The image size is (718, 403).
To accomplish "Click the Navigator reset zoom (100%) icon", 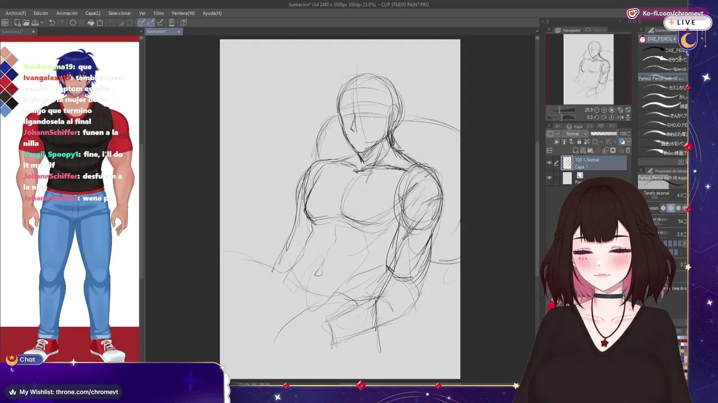I will click(611, 110).
